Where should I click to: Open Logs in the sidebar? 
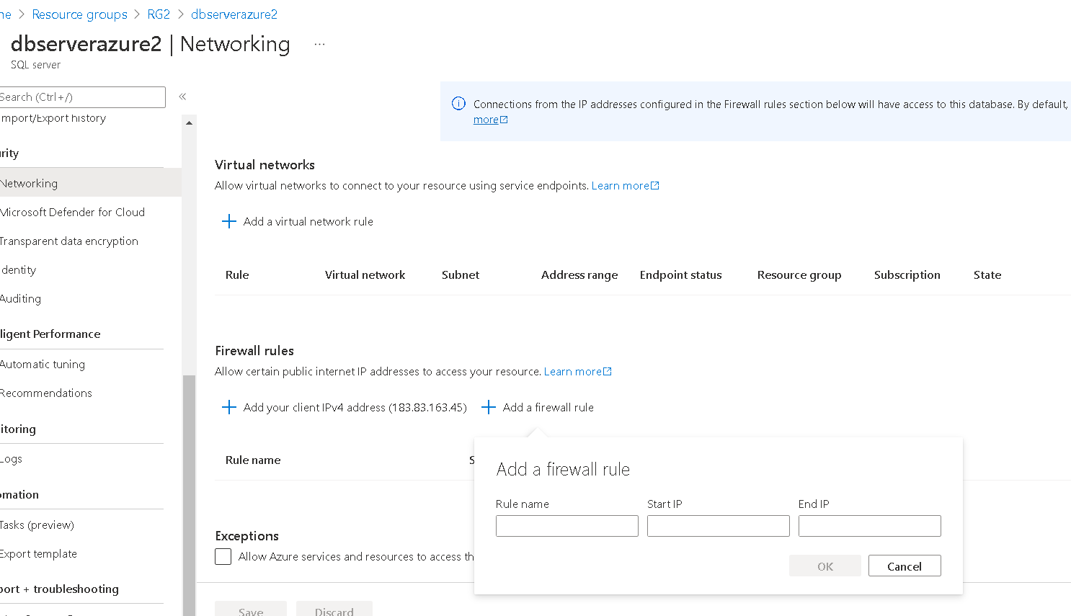pyautogui.click(x=12, y=459)
